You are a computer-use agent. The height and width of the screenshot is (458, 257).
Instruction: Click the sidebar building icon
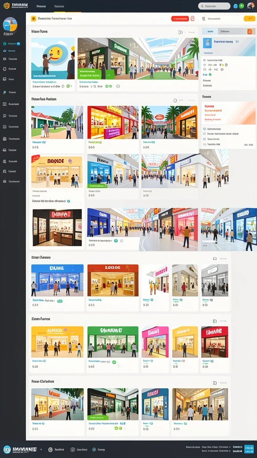point(4,161)
